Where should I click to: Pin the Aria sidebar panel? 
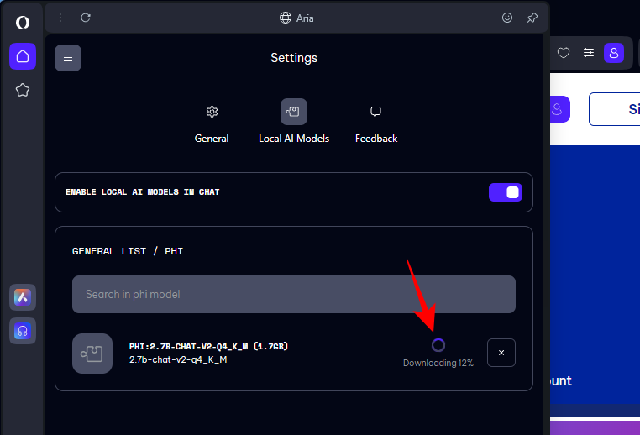pyautogui.click(x=532, y=18)
